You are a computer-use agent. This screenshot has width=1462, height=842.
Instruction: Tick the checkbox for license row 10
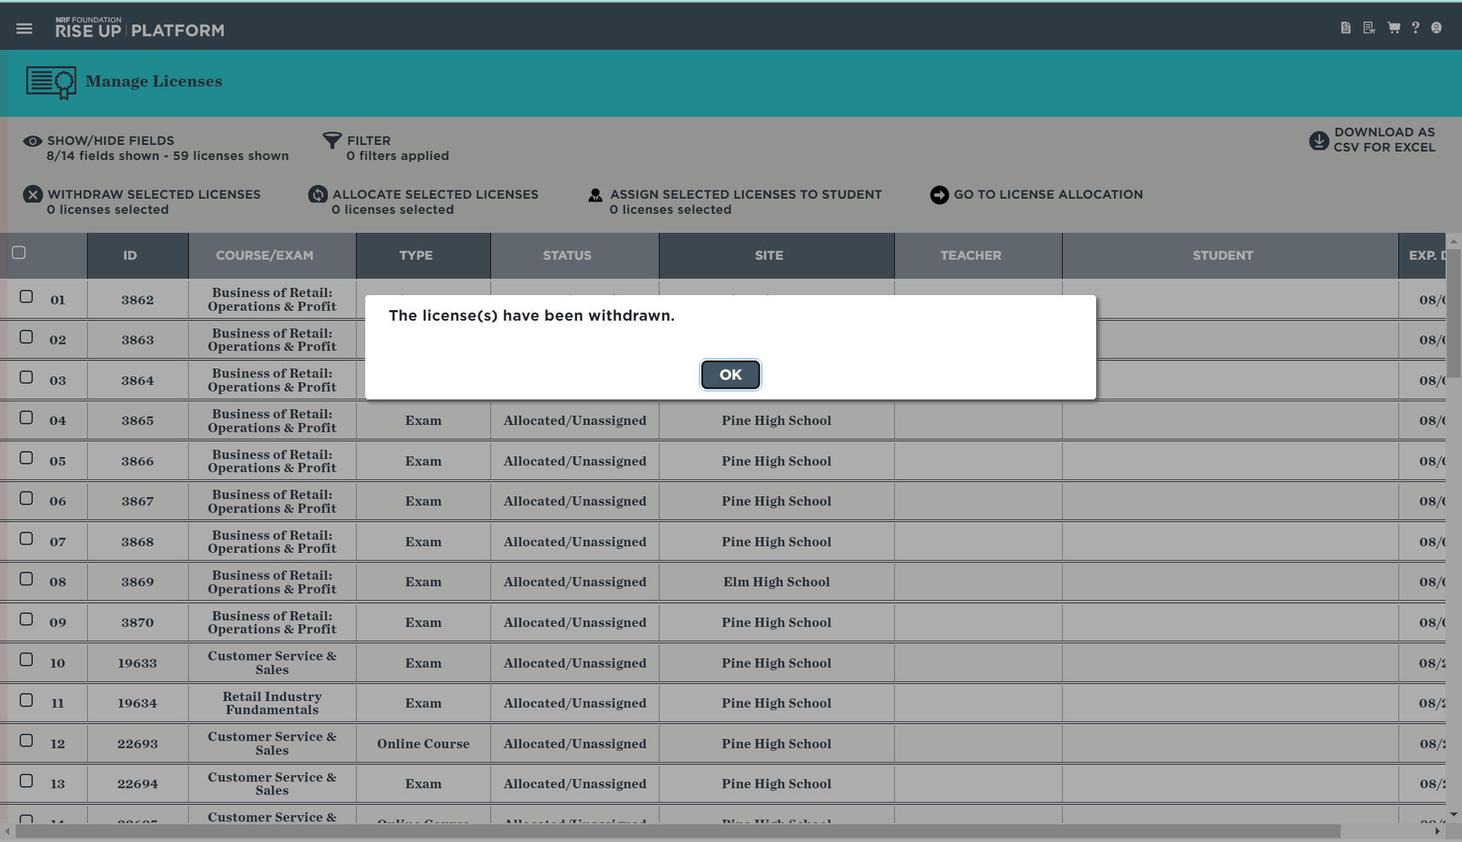pyautogui.click(x=26, y=660)
